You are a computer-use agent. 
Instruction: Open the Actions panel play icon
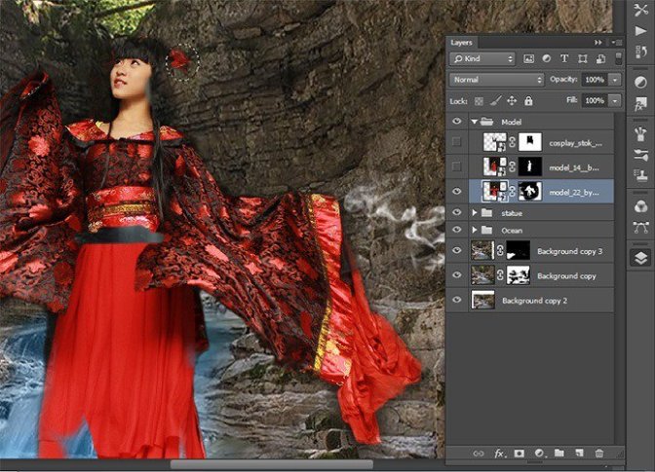point(640,31)
